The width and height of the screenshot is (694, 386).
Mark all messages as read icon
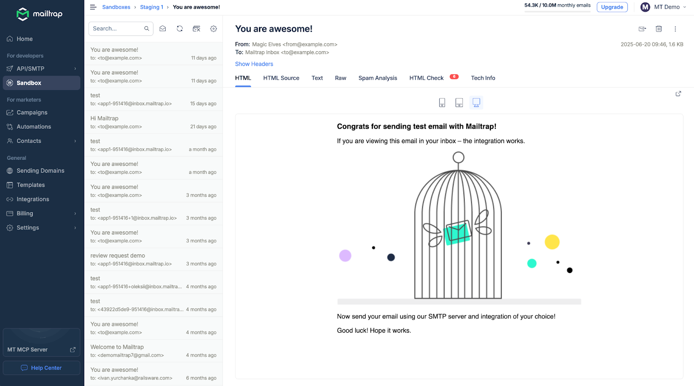[x=163, y=29]
